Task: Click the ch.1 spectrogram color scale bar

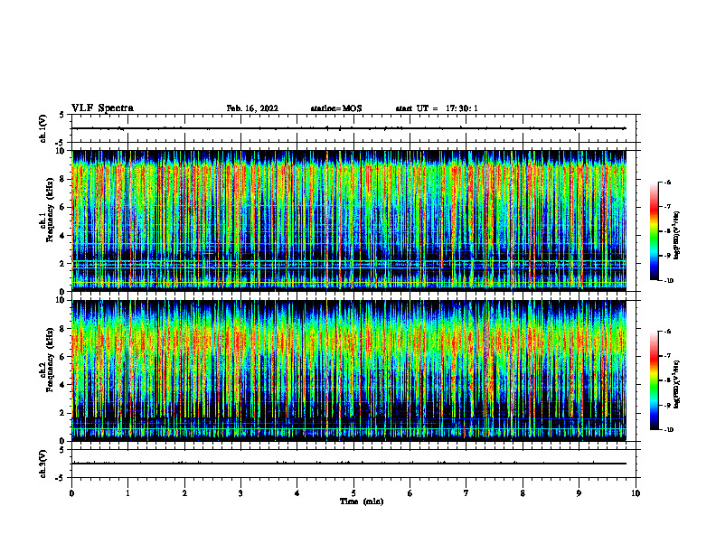Action: coord(654,231)
